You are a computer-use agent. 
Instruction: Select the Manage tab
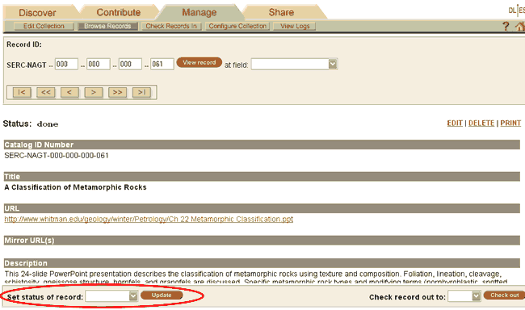tap(199, 12)
